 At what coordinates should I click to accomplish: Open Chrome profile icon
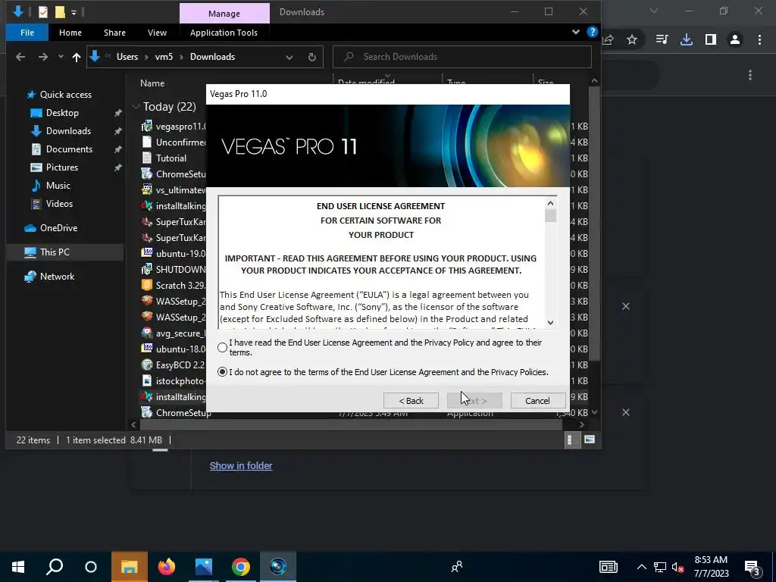pyautogui.click(x=735, y=39)
